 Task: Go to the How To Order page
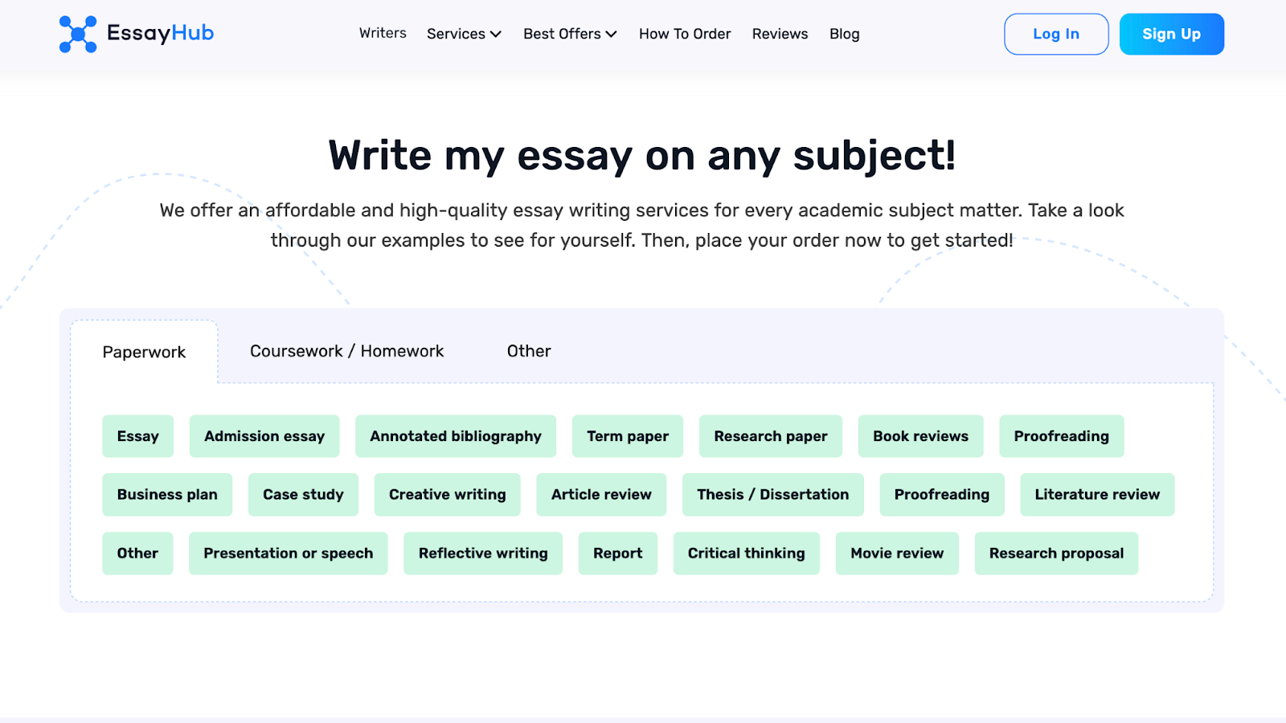[x=685, y=34]
